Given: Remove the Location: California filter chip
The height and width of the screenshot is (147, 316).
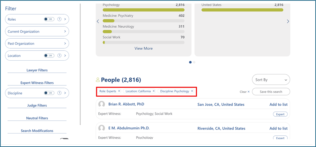Looking at the screenshot, I should coord(154,91).
